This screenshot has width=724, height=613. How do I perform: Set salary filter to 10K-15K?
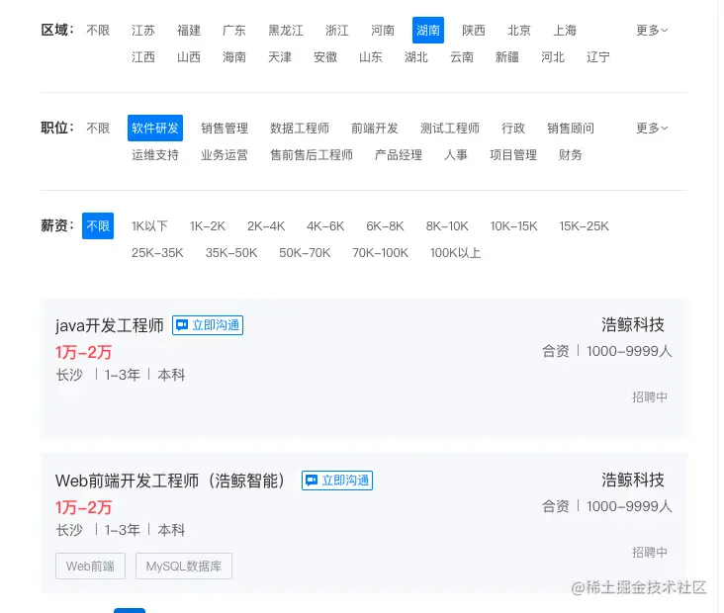click(x=513, y=225)
